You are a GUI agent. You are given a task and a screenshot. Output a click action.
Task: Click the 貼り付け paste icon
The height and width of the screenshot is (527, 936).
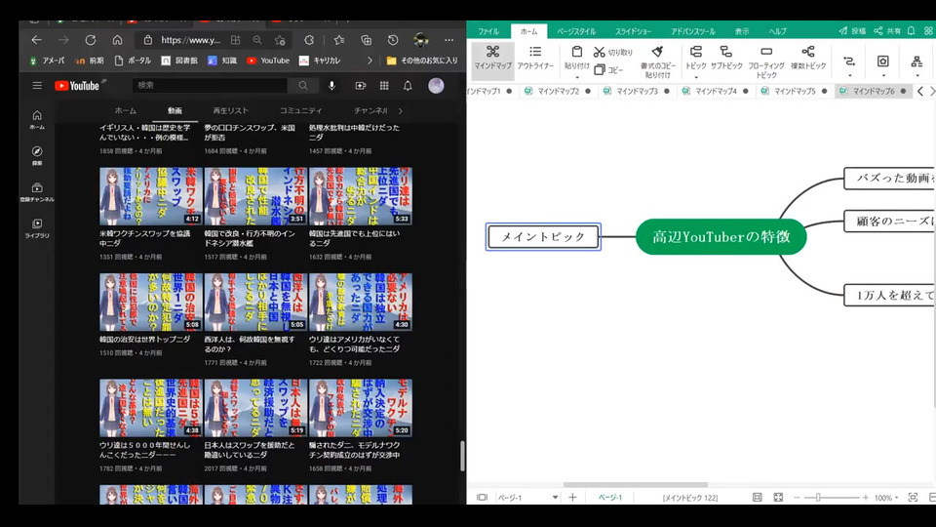pos(576,52)
